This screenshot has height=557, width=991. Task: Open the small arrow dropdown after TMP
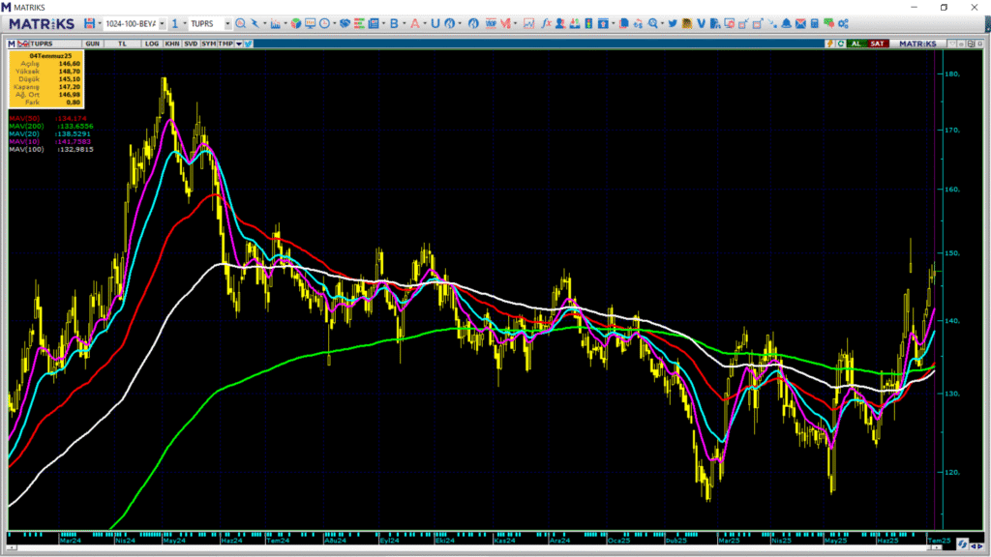(x=238, y=44)
